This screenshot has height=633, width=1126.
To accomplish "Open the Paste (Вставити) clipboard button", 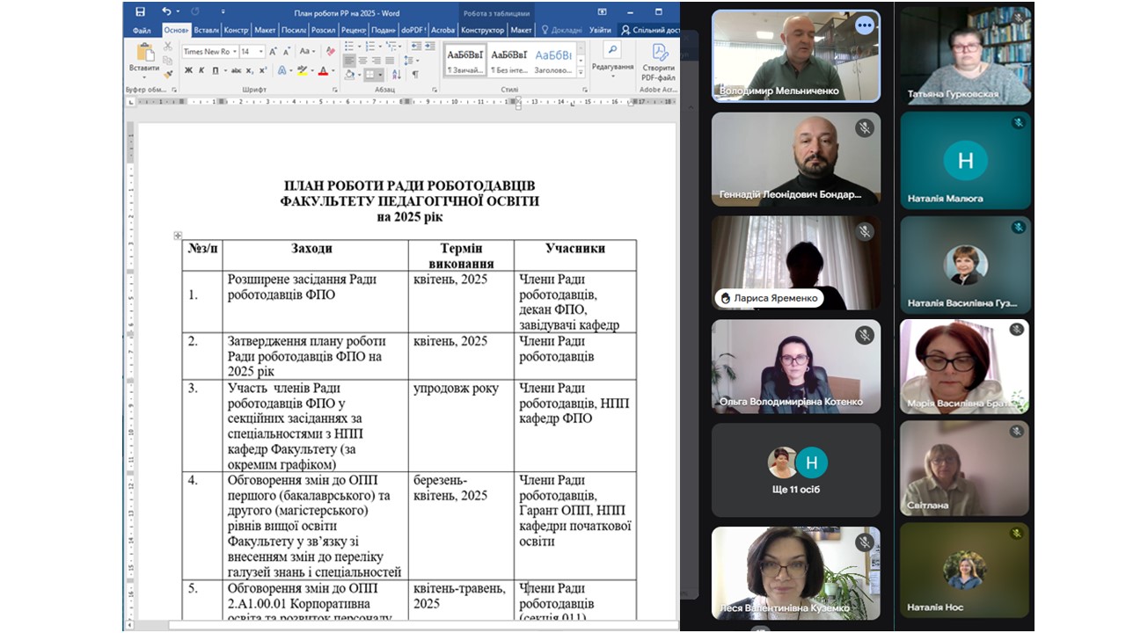I will point(143,58).
